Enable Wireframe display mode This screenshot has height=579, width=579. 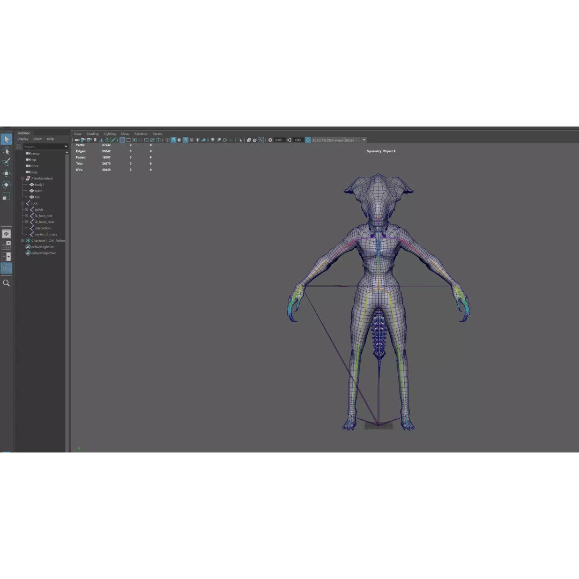tap(168, 140)
